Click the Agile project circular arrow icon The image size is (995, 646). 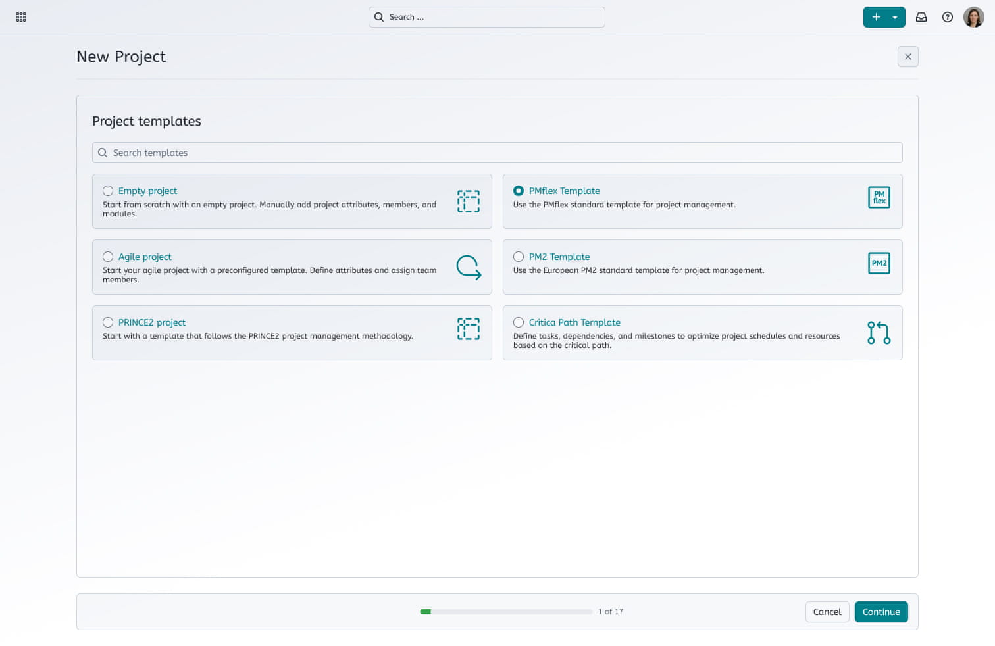(x=469, y=267)
